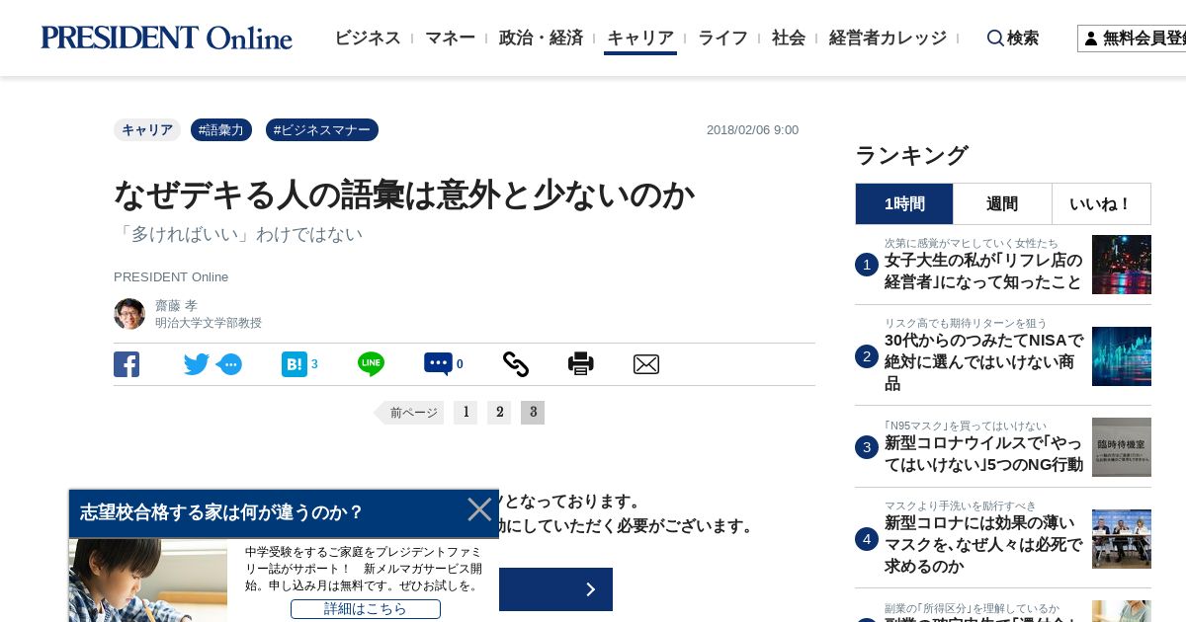This screenshot has height=622, width=1186.
Task: Click the #語彙力 hashtag tag
Action: point(221,130)
